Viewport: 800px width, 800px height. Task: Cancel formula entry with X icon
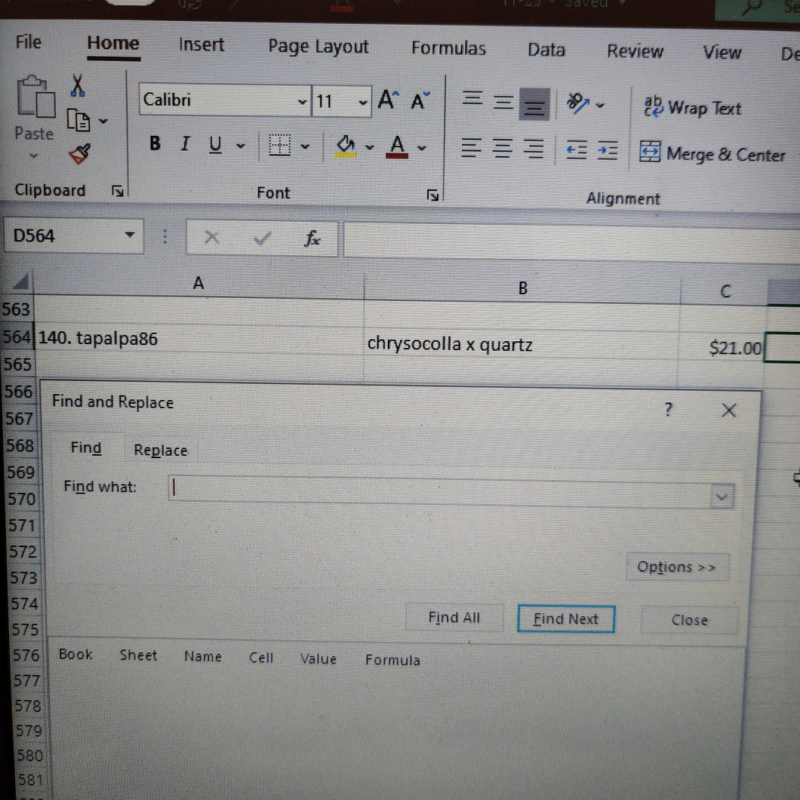(211, 237)
